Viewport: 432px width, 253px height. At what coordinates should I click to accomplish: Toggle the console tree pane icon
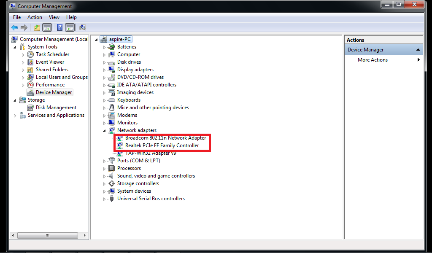[47, 27]
